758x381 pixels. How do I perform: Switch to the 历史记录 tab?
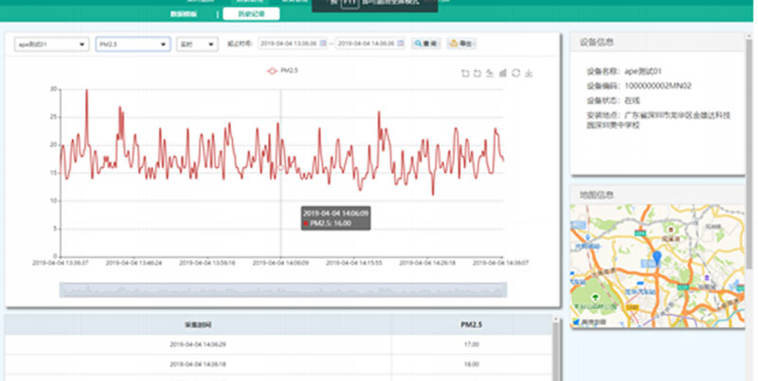251,14
